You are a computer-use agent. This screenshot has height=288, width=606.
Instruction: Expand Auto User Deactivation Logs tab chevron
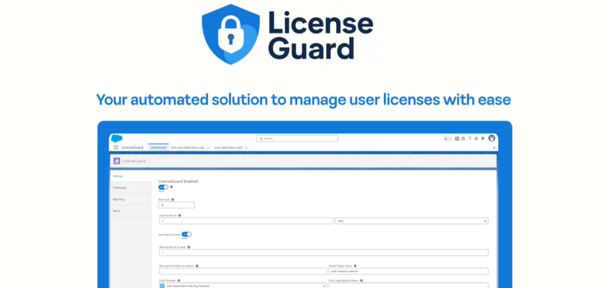(x=208, y=147)
